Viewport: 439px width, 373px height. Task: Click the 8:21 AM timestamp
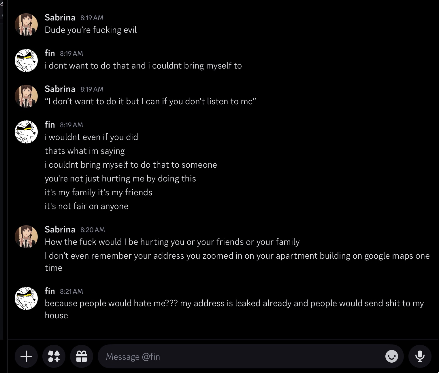coord(71,291)
